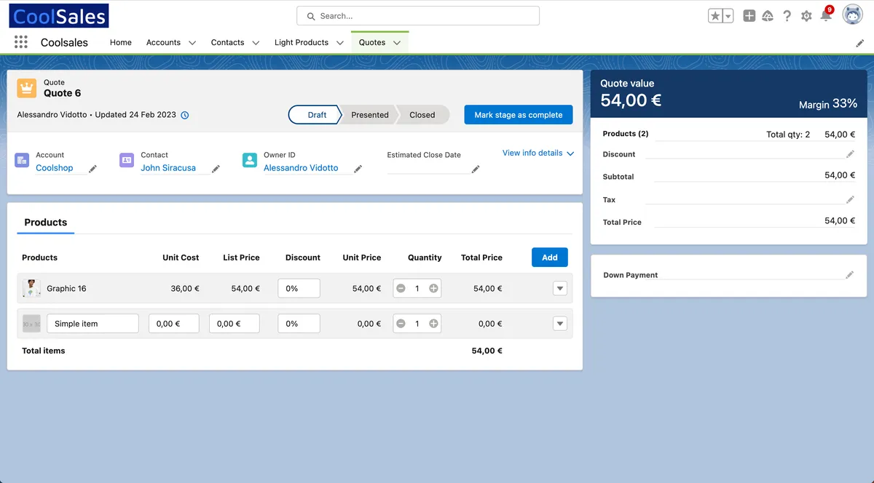Image resolution: width=874 pixels, height=483 pixels.
Task: Open the setup gear icon
Action: click(x=806, y=16)
